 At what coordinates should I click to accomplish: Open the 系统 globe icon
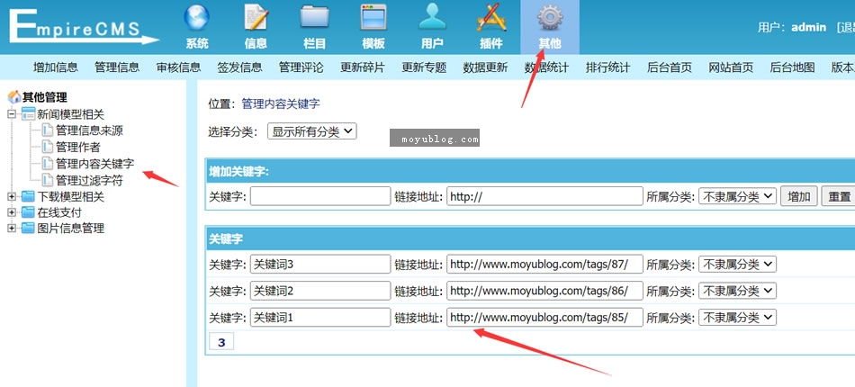pos(196,19)
